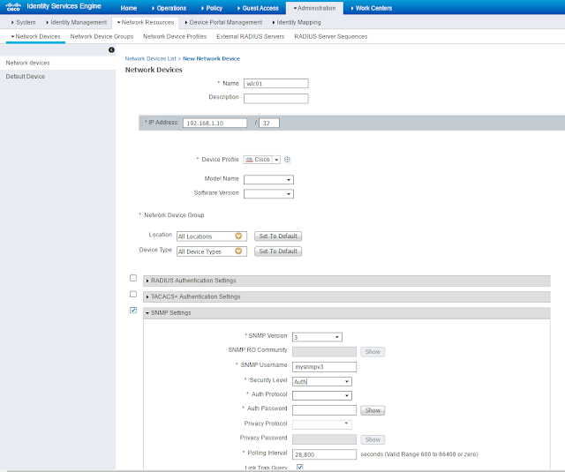Open Device Portal Management submenu
565x472 pixels.
point(223,22)
